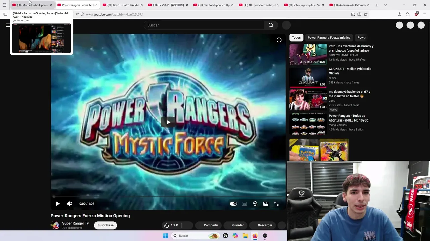Viewport: 430px width, 241px height.
Task: Click the Firefox icon in the taskbar
Action: coord(255,236)
